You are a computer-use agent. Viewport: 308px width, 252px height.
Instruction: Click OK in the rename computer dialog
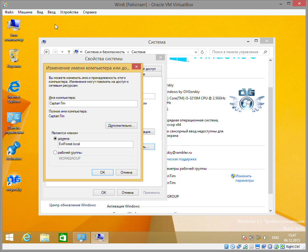pos(102,172)
